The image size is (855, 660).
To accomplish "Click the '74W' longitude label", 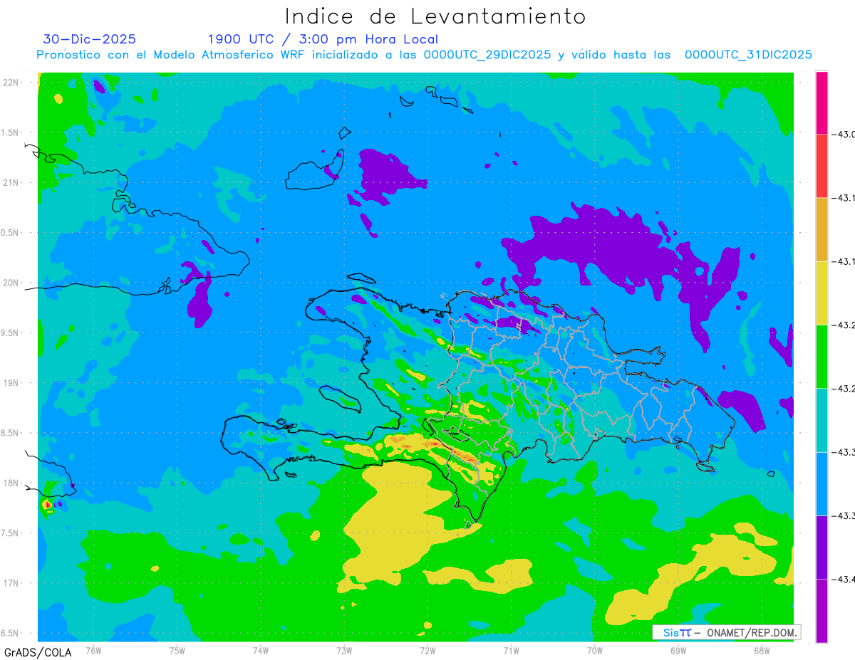I will click(261, 650).
